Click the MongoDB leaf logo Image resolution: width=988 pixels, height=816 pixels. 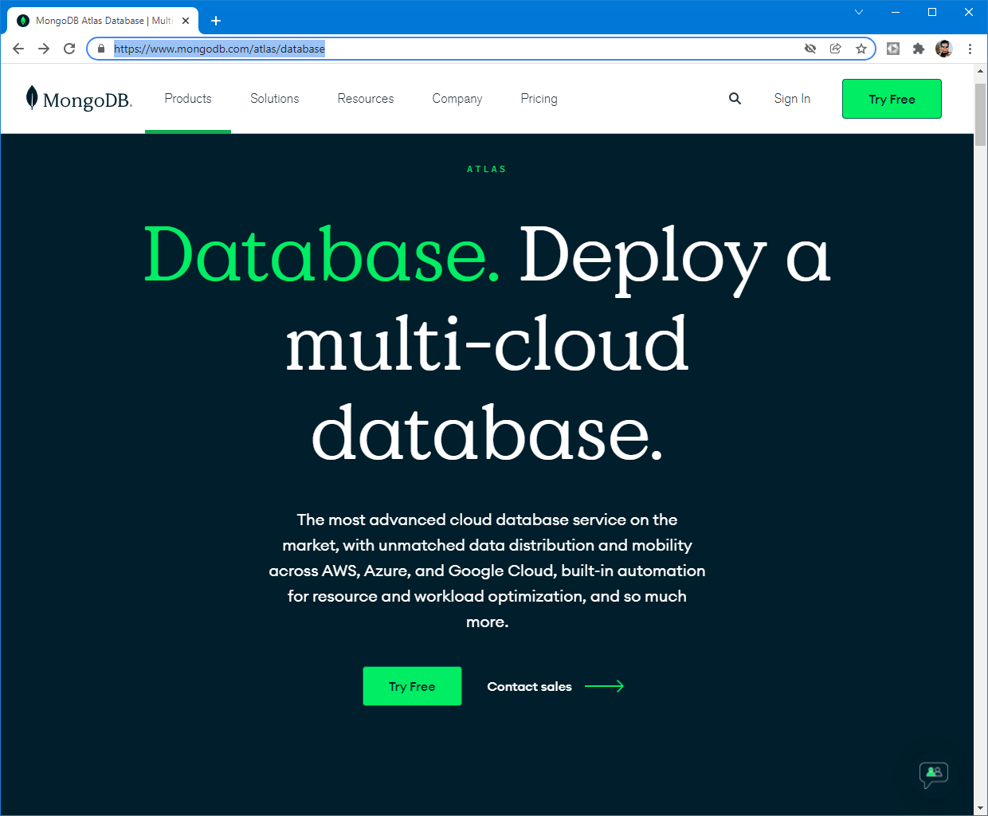(32, 98)
